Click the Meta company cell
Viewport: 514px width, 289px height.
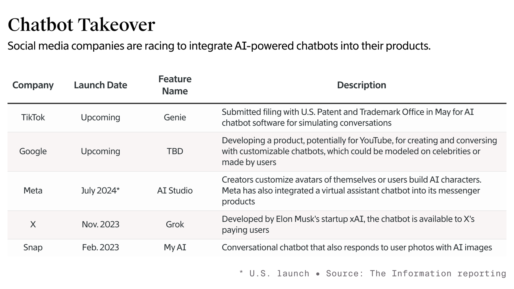click(x=33, y=191)
